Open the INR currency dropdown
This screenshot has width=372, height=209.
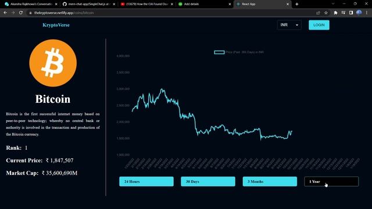coord(289,25)
